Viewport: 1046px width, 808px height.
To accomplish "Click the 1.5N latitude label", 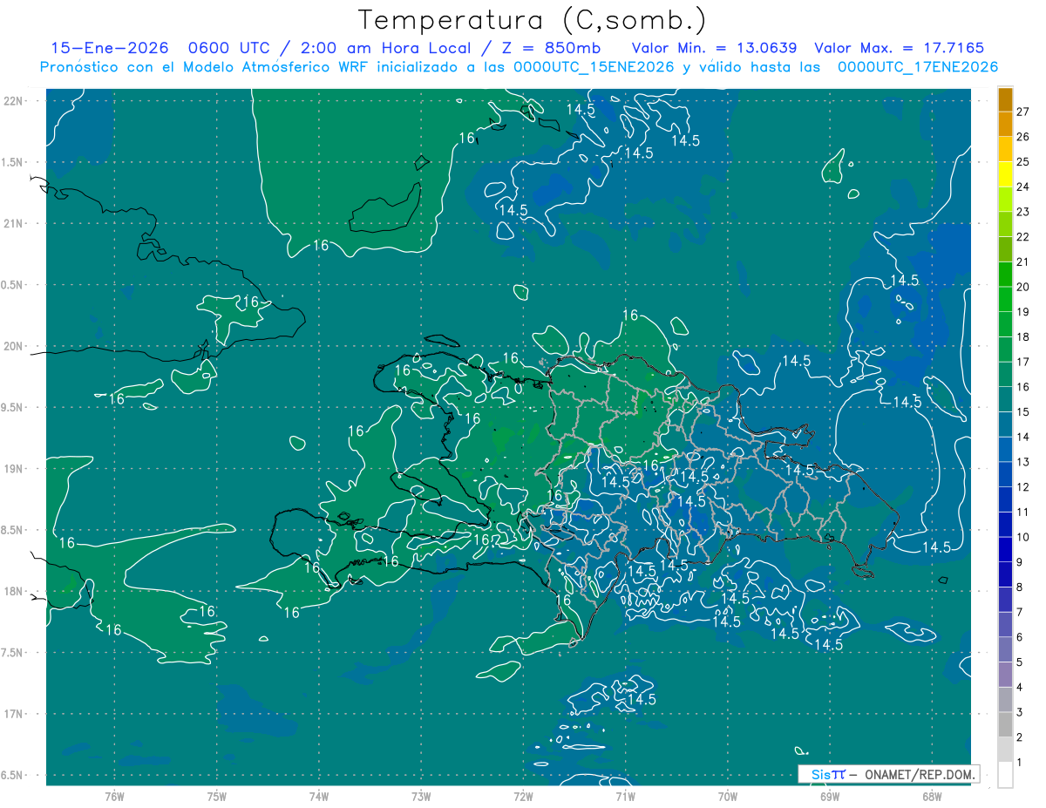I will coord(13,162).
